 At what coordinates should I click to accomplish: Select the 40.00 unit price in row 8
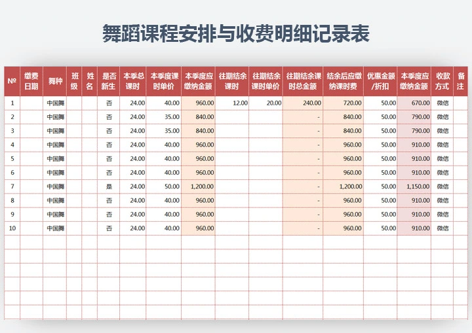click(x=164, y=200)
